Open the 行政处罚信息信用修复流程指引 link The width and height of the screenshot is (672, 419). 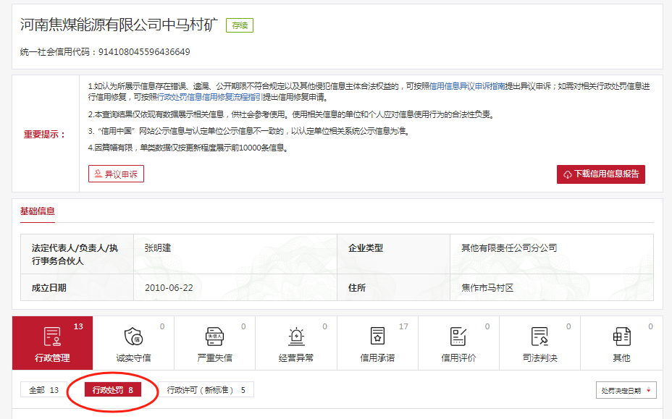(209, 97)
